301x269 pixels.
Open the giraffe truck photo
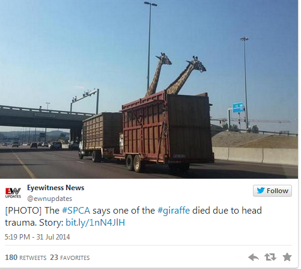149,89
